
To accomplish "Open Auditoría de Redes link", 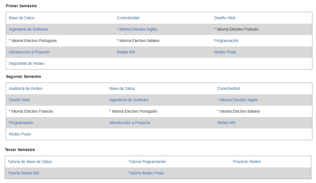I will coord(25,88).
